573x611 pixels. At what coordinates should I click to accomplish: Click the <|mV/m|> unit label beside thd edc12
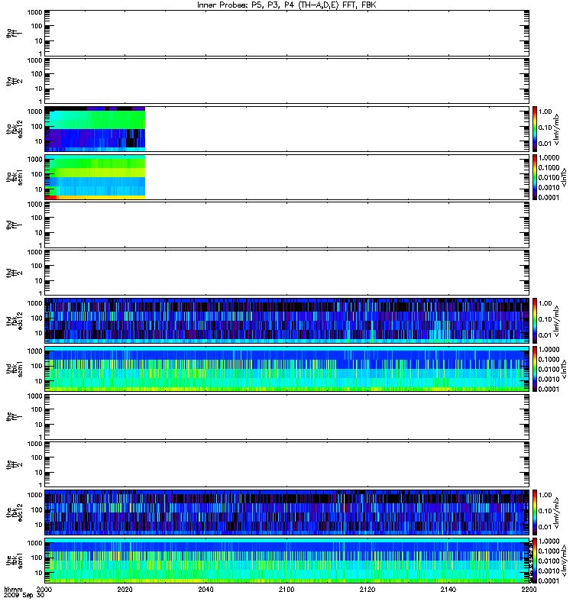coord(557,322)
